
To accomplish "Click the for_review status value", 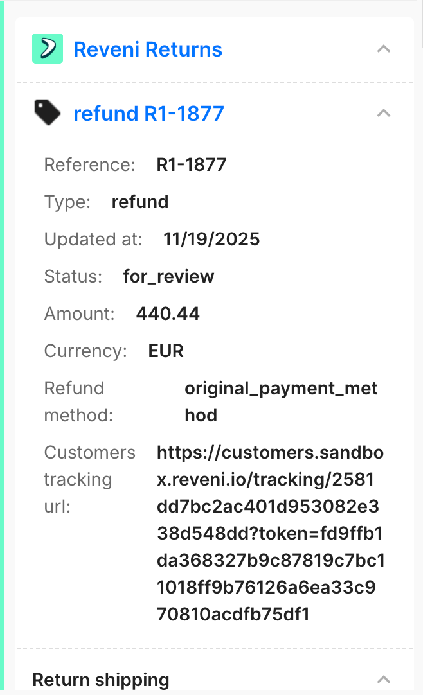I will click(168, 277).
